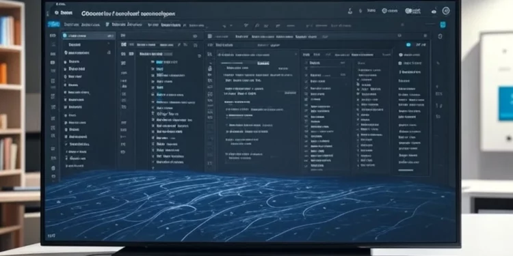This screenshot has width=513, height=256.
Task: Select the highlighted first row in the left sidebar list
Action: [x=88, y=35]
